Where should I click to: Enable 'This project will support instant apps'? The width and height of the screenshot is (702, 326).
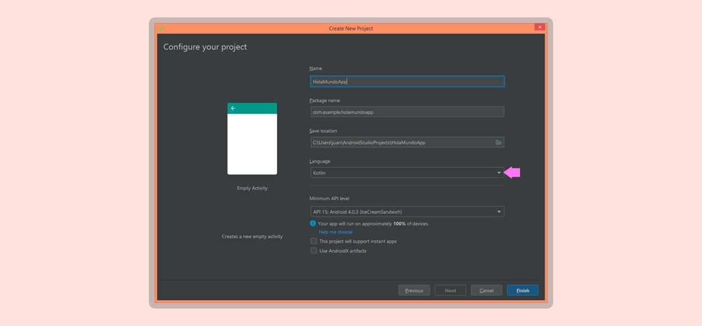[314, 241]
